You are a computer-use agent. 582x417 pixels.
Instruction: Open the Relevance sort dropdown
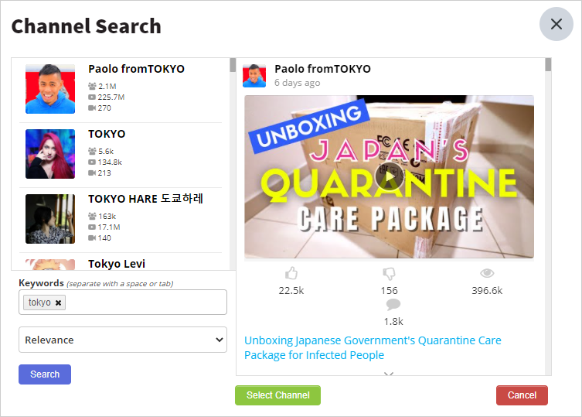pos(123,340)
